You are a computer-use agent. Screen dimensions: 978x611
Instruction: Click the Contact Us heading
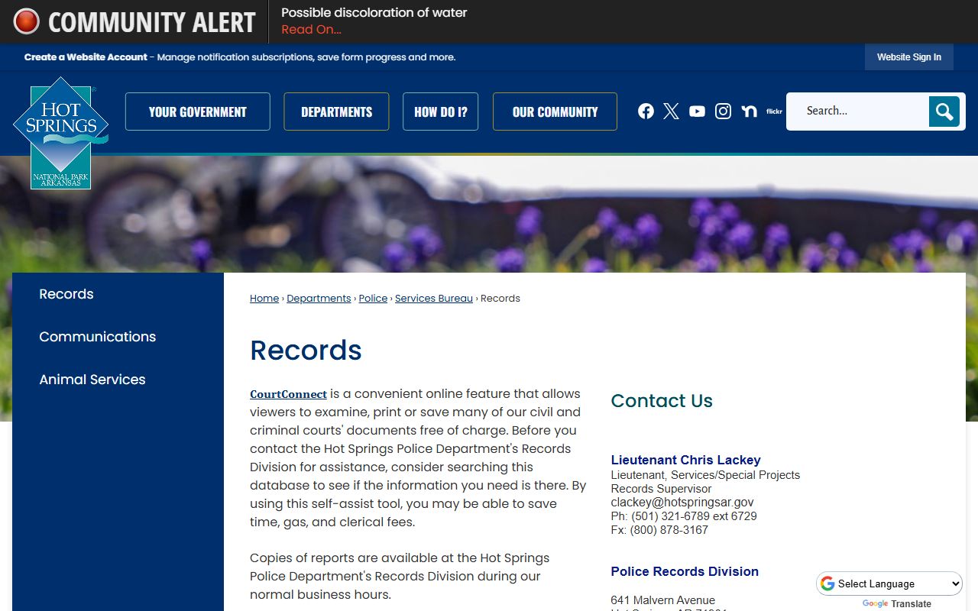coord(662,401)
